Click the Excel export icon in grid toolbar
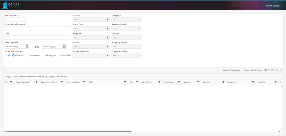 coord(272,70)
